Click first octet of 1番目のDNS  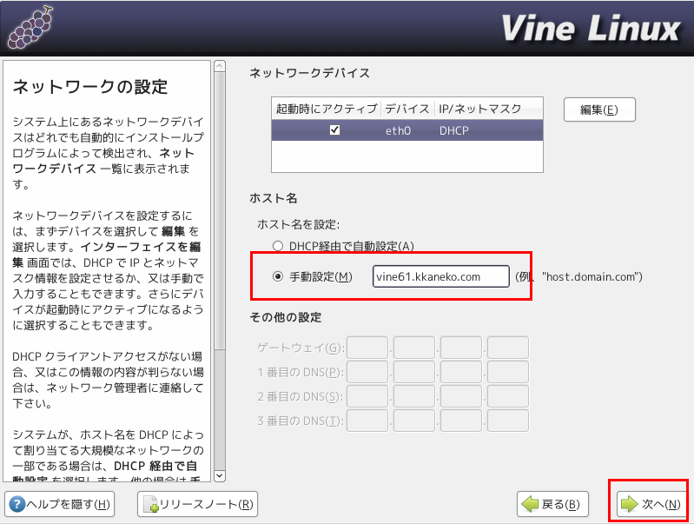(367, 372)
